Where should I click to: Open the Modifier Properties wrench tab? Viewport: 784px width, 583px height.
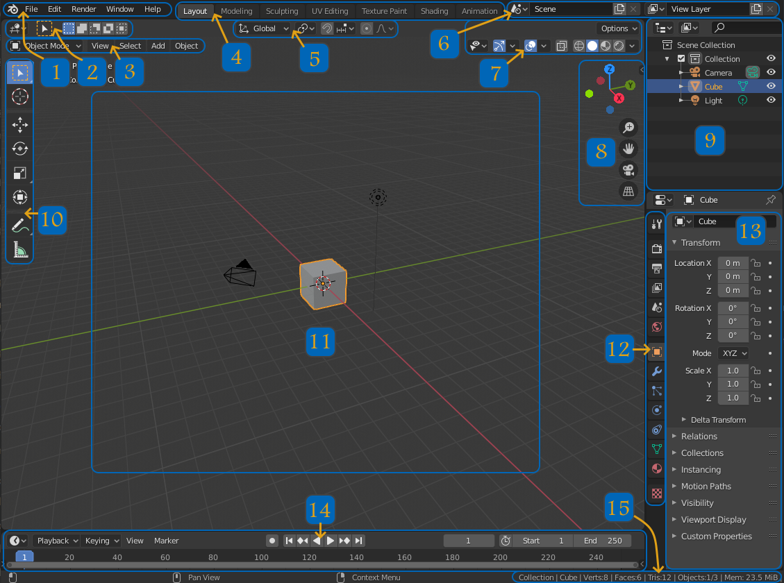click(656, 371)
